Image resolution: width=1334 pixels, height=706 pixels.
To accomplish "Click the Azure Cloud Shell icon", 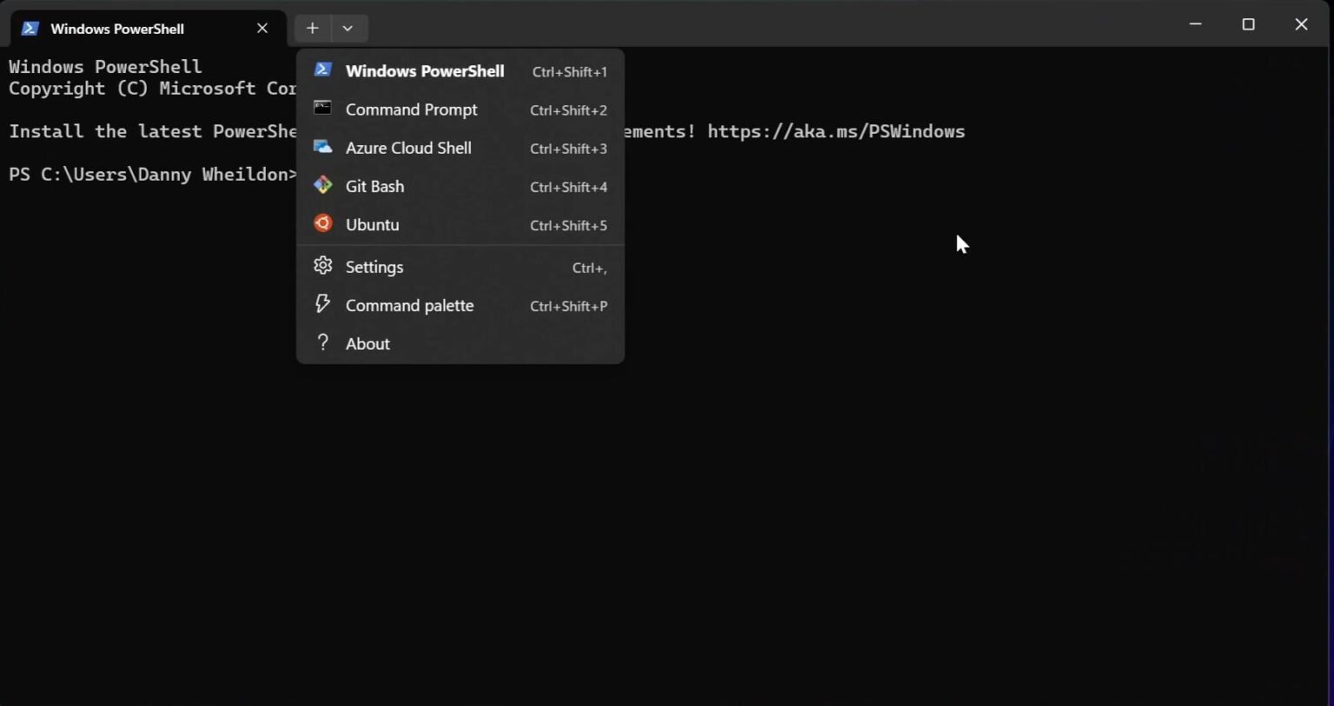I will point(322,147).
